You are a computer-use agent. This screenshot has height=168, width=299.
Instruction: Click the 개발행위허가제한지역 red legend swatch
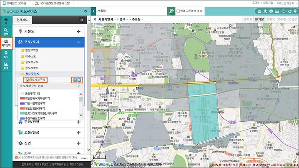coord(22,98)
